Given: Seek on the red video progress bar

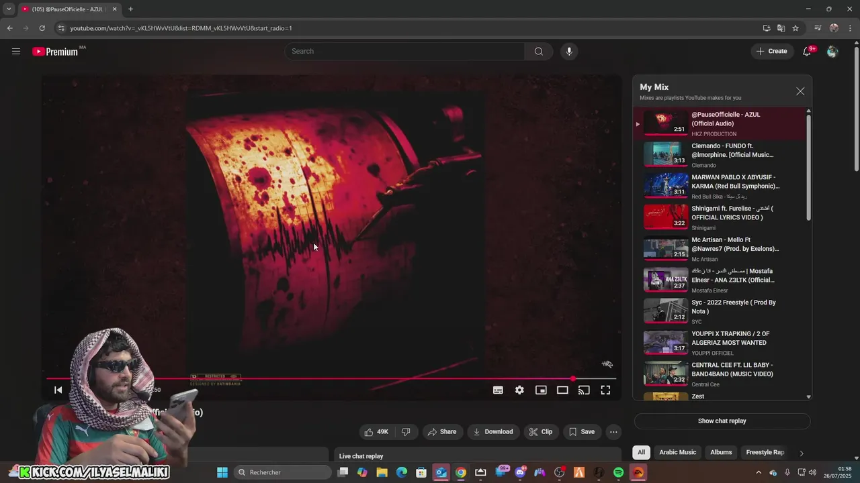Looking at the screenshot, I should click(331, 378).
